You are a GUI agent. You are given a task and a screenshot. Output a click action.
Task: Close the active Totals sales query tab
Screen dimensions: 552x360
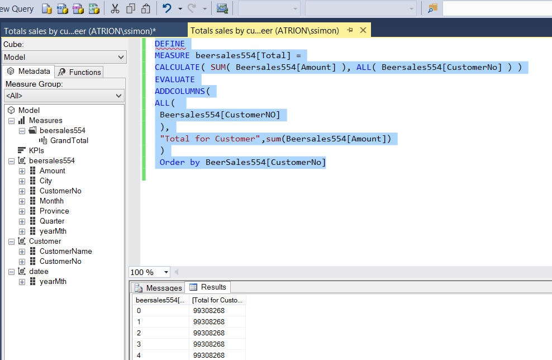361,30
